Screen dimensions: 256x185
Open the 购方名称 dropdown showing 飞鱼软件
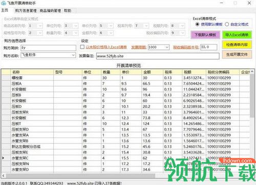tap(73, 55)
